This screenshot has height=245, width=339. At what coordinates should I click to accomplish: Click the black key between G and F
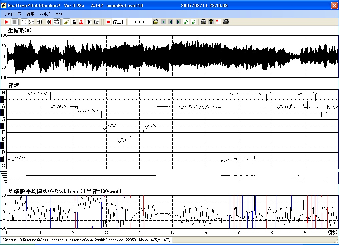tap(2, 126)
